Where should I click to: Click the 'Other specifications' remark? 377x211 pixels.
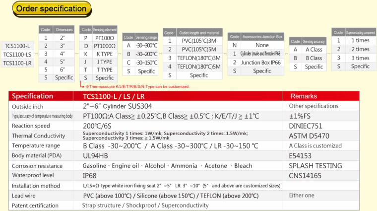click(314, 106)
